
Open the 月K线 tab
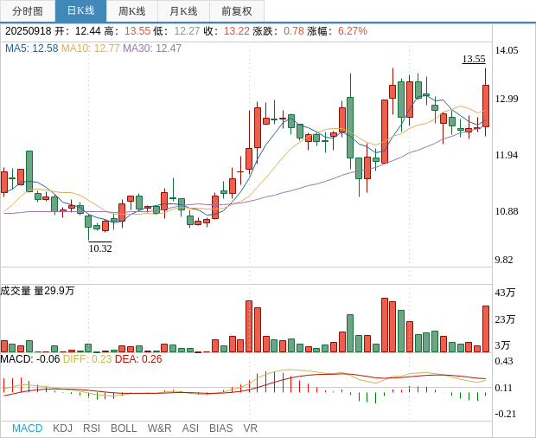coord(183,11)
